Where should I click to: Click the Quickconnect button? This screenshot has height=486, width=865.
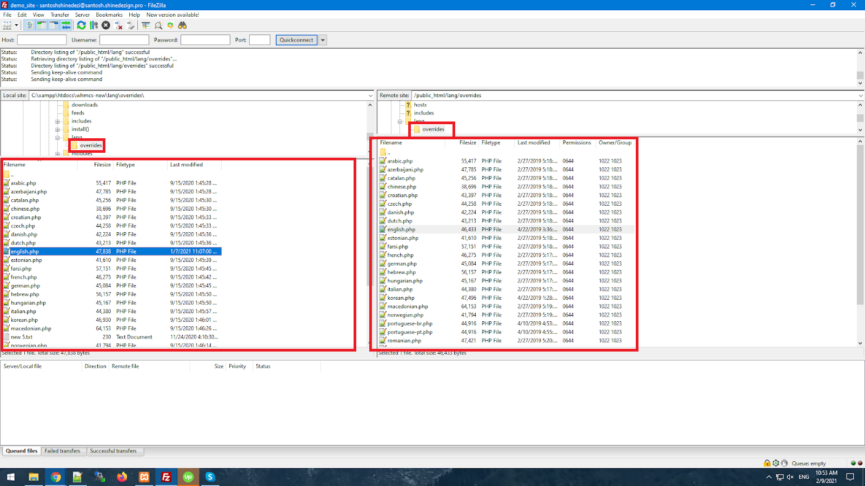coord(296,39)
